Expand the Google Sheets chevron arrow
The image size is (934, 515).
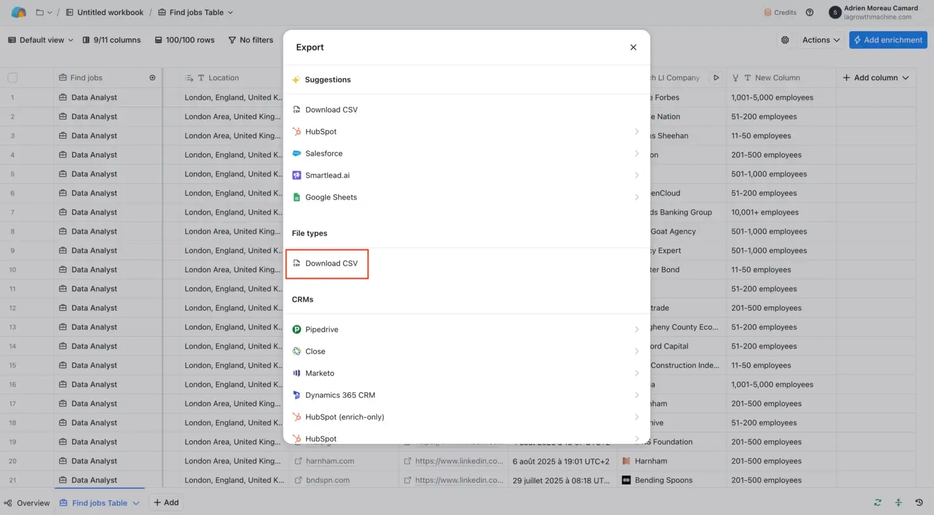[637, 197]
